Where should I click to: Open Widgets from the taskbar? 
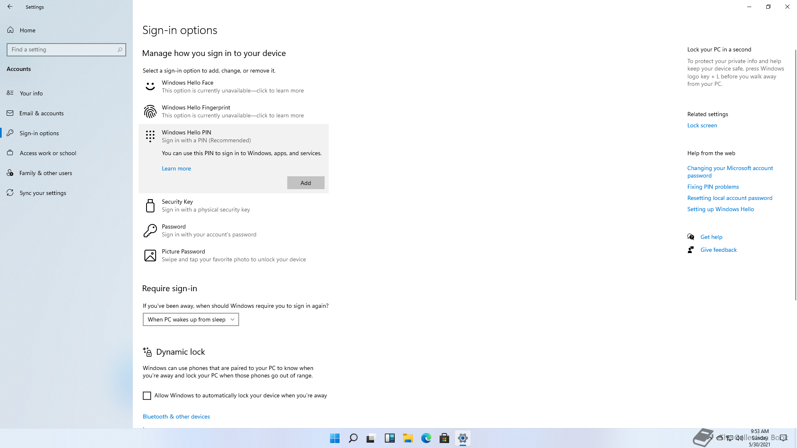pos(389,438)
